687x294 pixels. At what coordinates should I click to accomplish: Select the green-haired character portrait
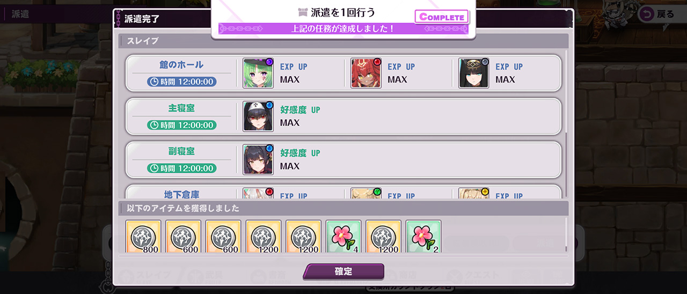click(258, 73)
